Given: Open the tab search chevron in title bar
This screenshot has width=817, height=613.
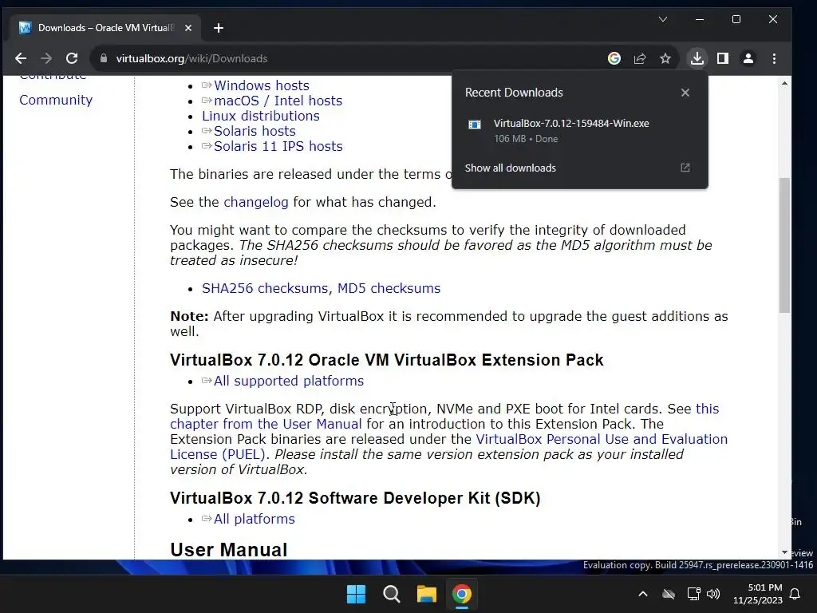Looking at the screenshot, I should pos(663,19).
